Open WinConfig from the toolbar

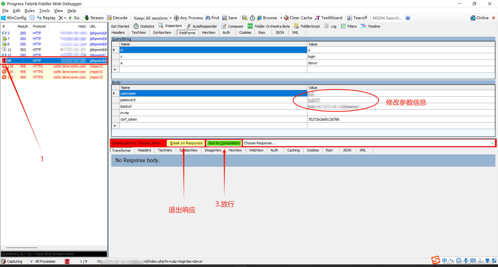[13, 18]
